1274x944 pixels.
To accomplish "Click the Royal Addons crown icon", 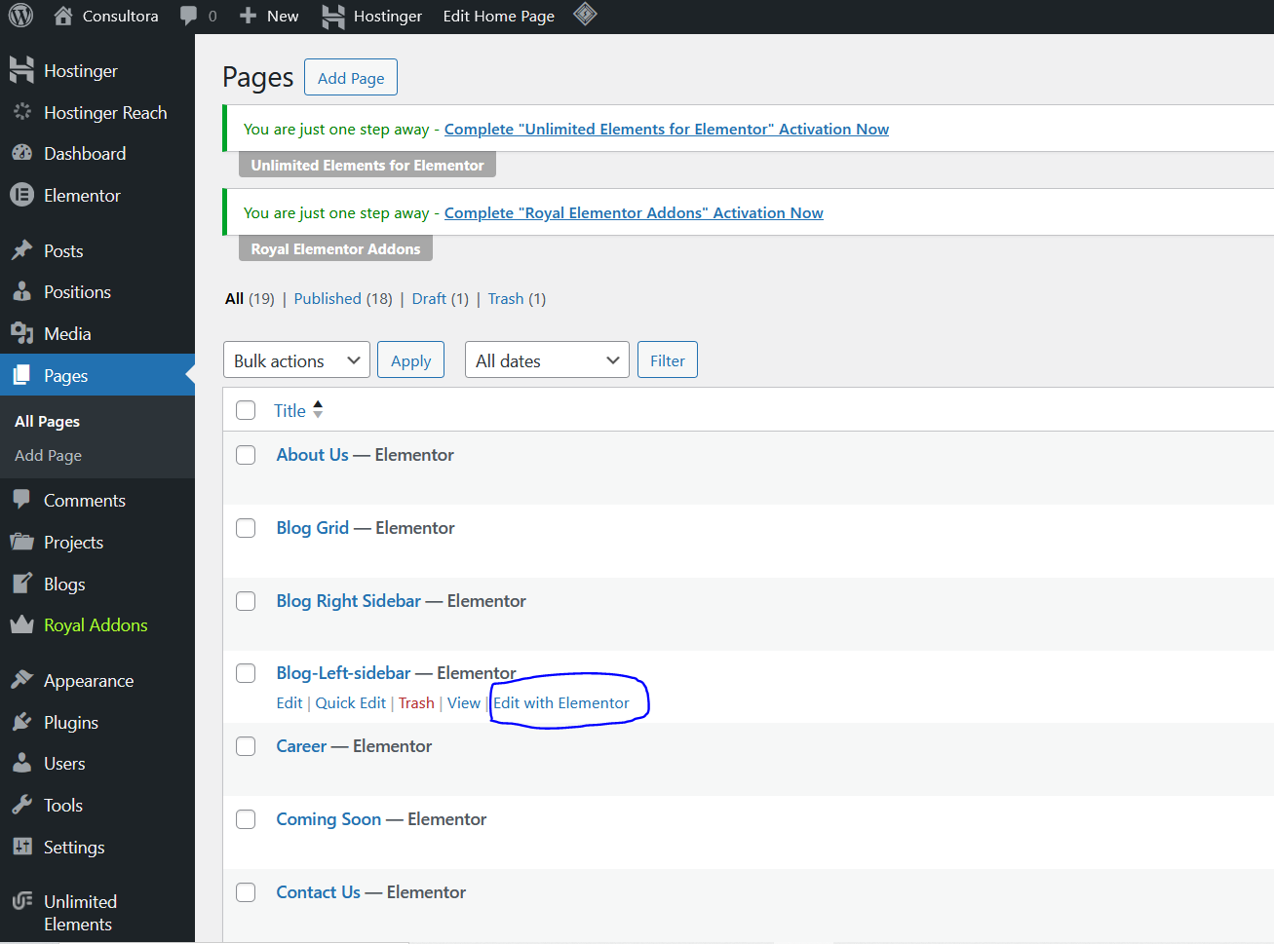I will (x=21, y=624).
